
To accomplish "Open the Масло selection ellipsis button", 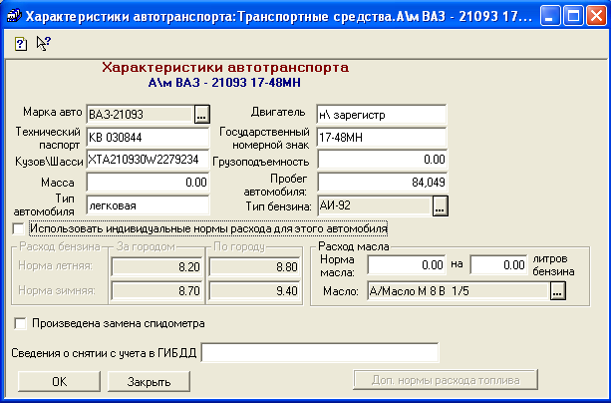I will pyautogui.click(x=557, y=291).
